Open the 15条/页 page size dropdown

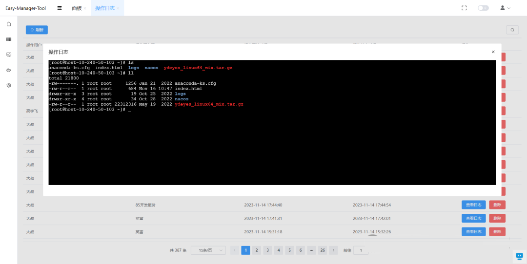(x=208, y=250)
